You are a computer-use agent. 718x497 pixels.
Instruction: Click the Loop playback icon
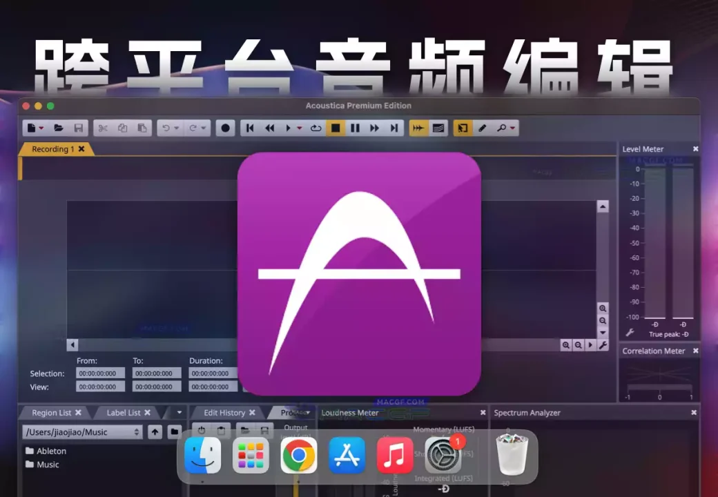[315, 128]
